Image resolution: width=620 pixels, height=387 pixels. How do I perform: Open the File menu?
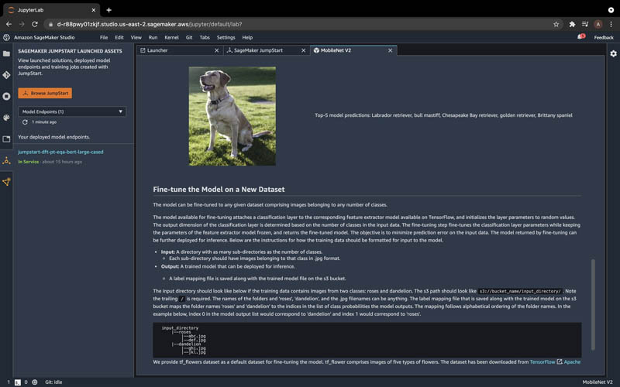coord(104,37)
